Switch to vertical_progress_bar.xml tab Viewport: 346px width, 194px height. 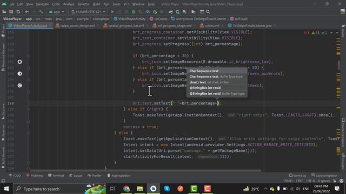tap(124, 26)
